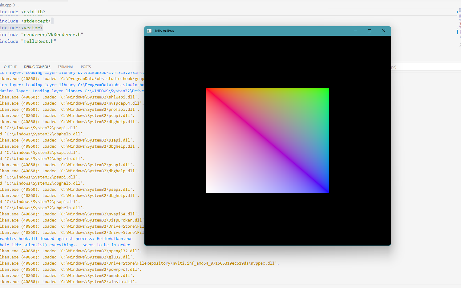Click the Hello Vulkan window title icon
Image resolution: width=461 pixels, height=288 pixels.
pos(149,31)
